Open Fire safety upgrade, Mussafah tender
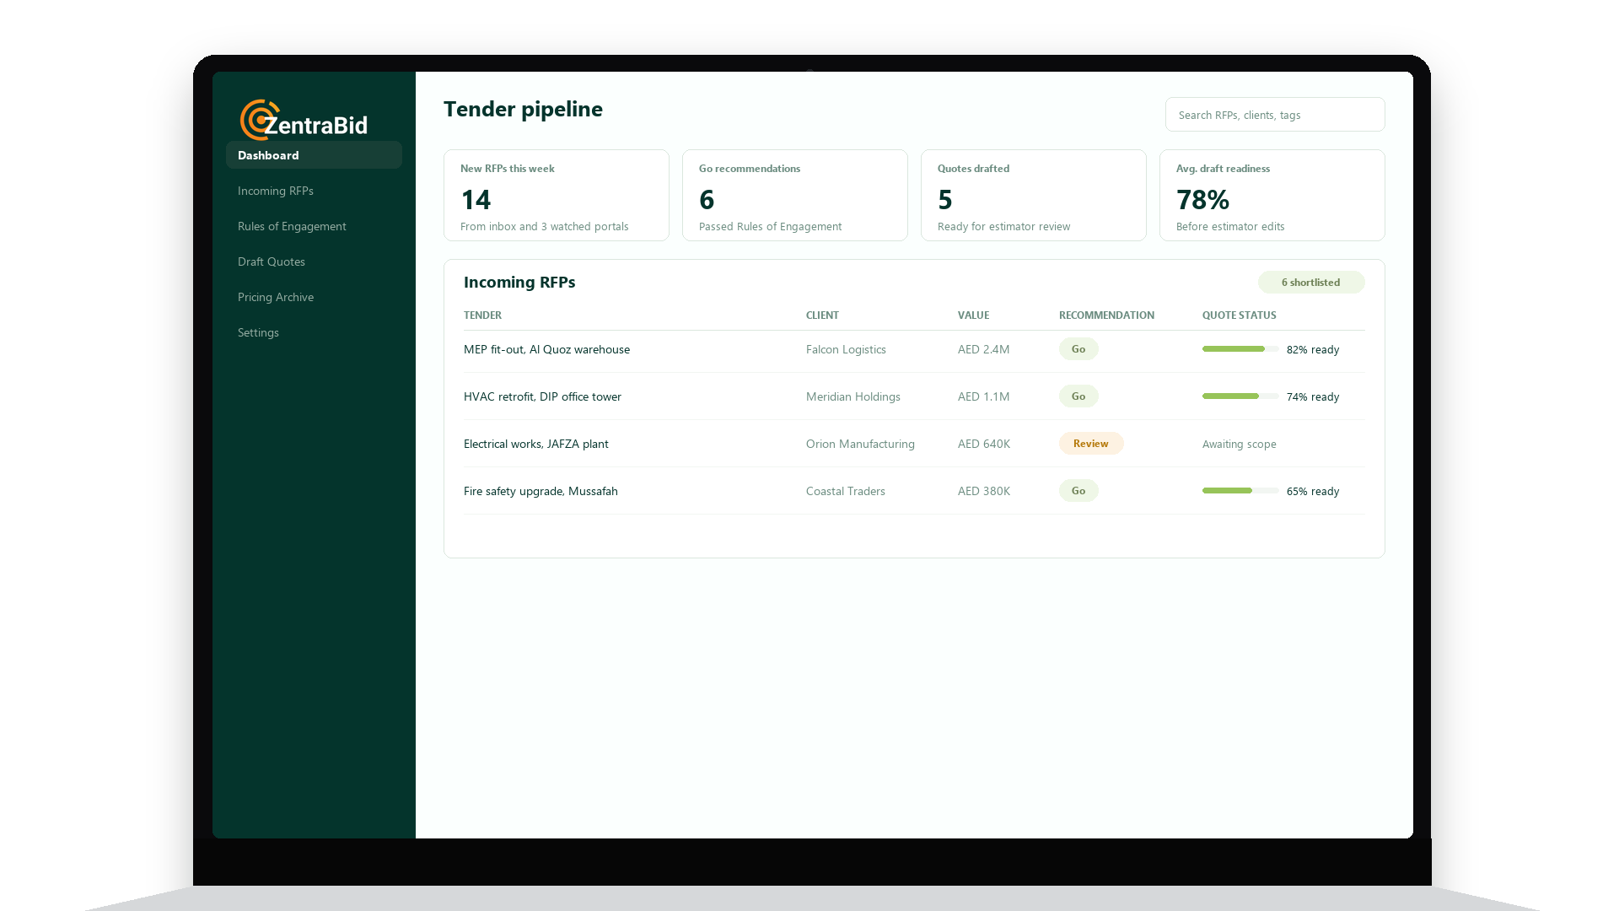The image size is (1619, 911). click(541, 491)
